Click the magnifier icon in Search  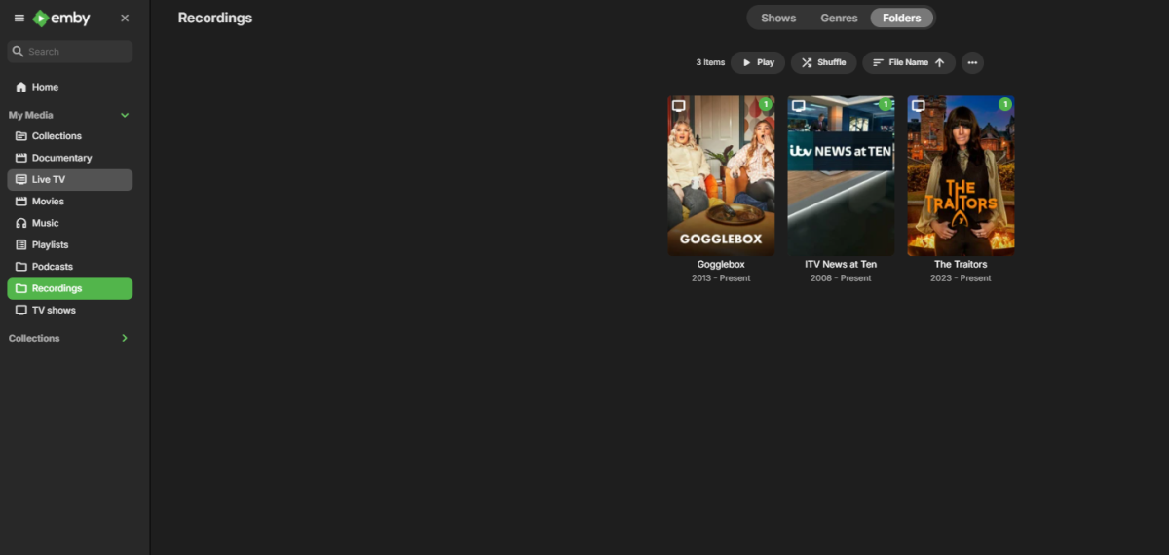[18, 52]
